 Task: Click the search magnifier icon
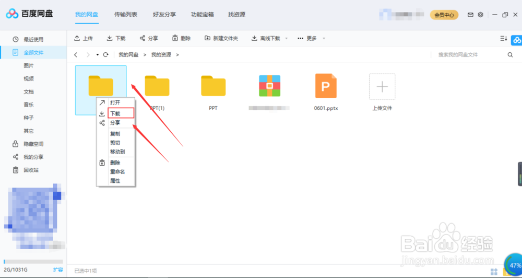510,55
